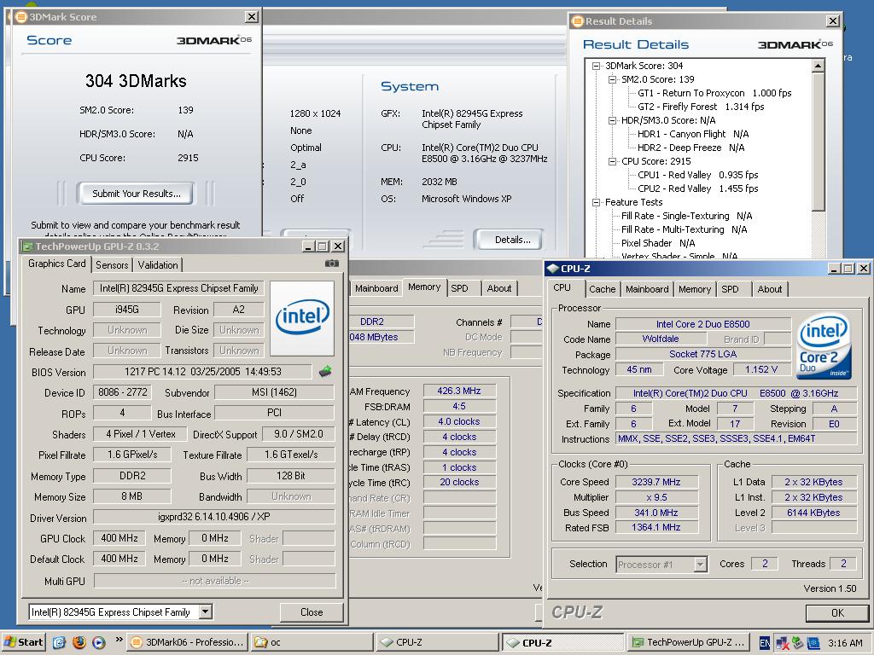Select GT2 - Firefly Forest result
Image resolution: width=874 pixels, height=655 pixels.
coord(701,107)
